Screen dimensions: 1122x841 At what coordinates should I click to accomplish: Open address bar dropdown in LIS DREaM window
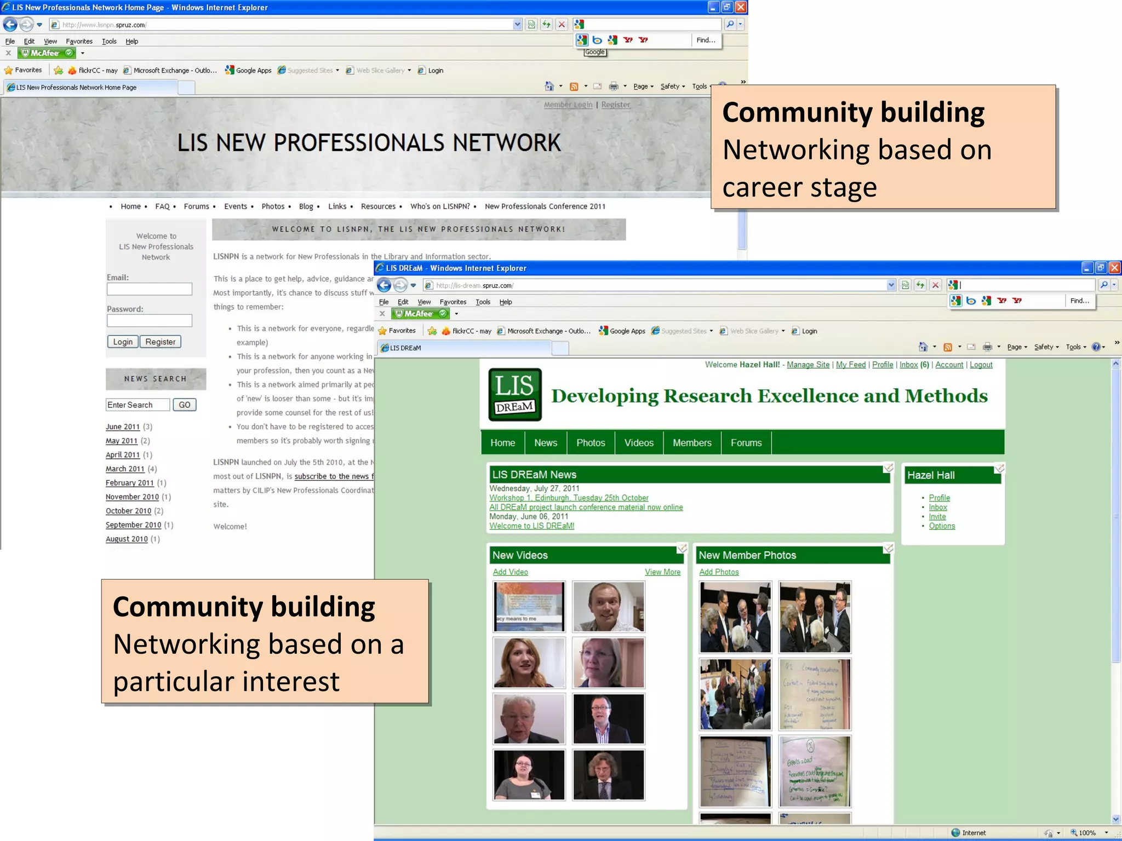click(x=891, y=285)
